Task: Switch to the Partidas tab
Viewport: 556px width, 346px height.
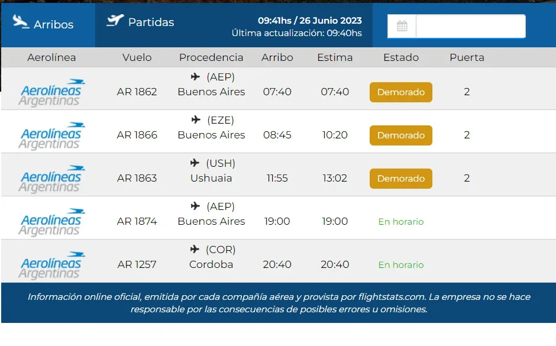Action: coord(140,22)
